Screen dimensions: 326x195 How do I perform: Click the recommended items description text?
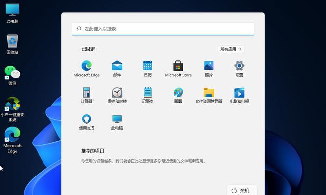click(x=143, y=161)
